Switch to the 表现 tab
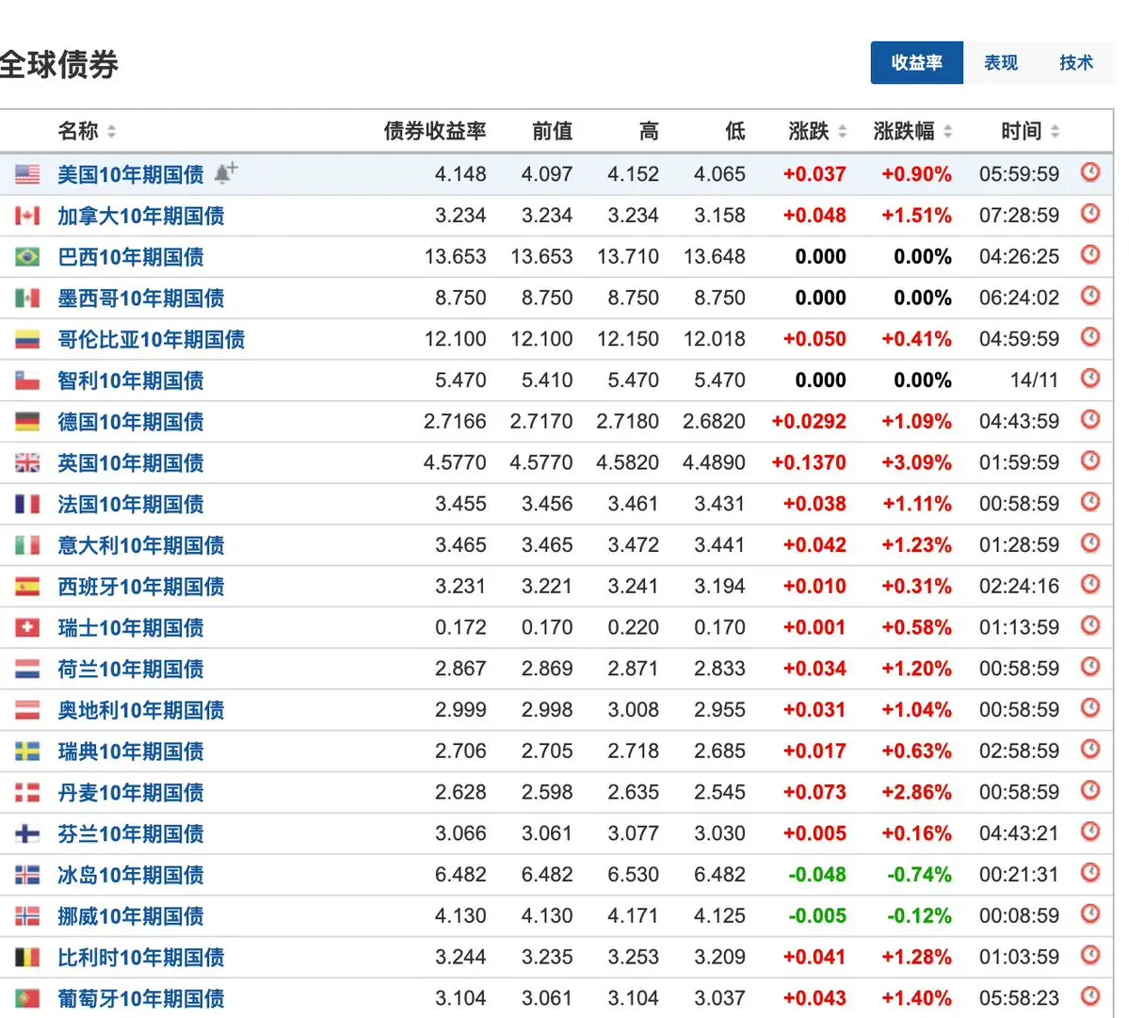Viewport: 1129px width, 1018px height. click(x=1000, y=63)
